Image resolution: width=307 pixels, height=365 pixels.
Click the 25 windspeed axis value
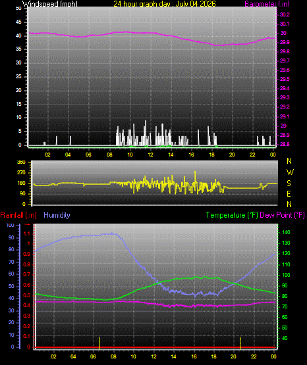coord(18,76)
